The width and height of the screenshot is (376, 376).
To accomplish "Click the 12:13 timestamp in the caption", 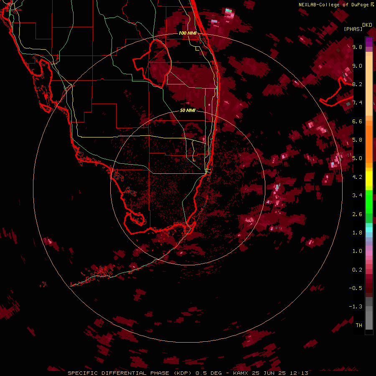I will (x=298, y=373).
